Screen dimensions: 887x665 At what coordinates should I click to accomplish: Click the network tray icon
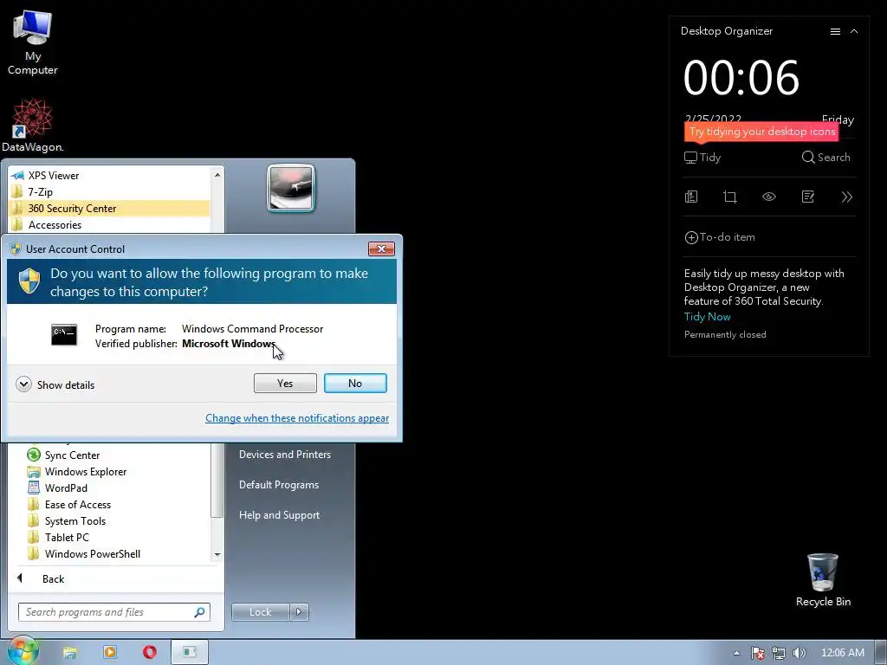point(779,653)
